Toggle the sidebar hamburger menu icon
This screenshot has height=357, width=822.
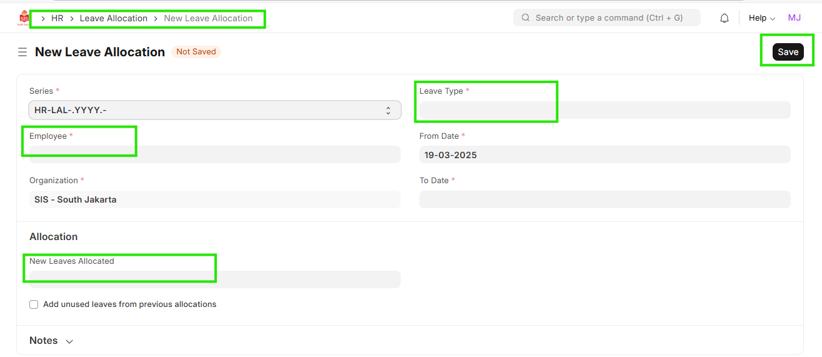point(23,52)
